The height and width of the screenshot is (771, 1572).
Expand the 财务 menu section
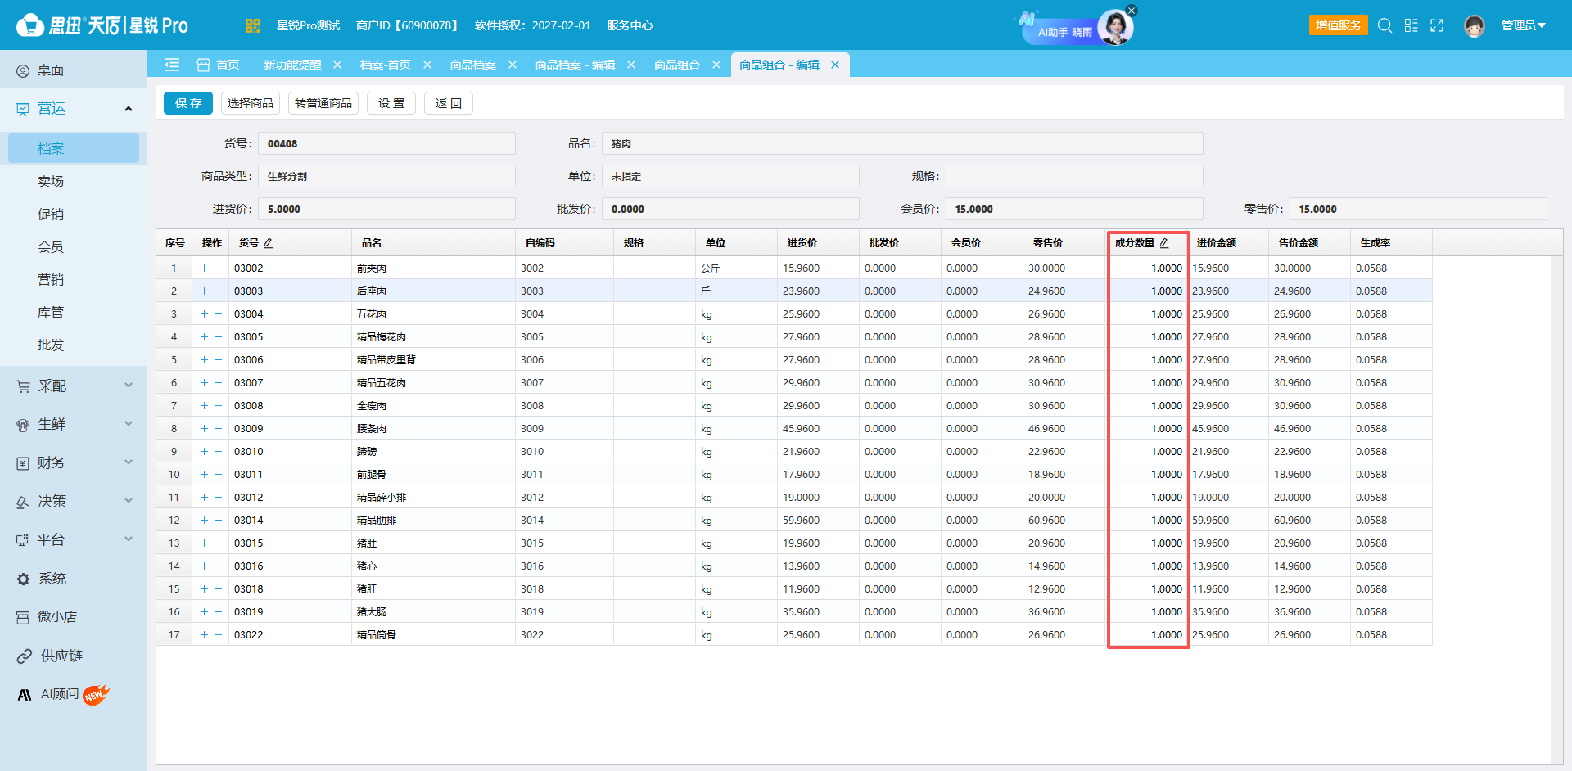(x=129, y=462)
